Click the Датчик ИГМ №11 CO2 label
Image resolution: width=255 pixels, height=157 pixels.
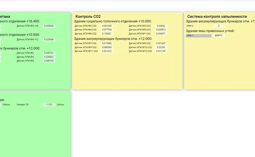click(86, 51)
